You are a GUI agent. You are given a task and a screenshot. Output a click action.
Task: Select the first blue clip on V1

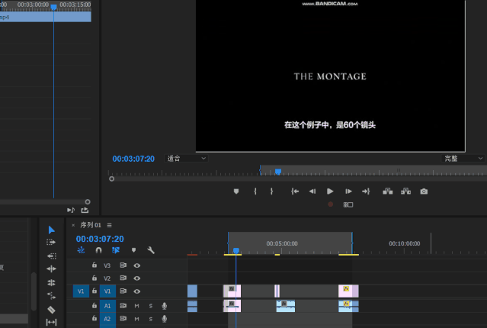192,291
